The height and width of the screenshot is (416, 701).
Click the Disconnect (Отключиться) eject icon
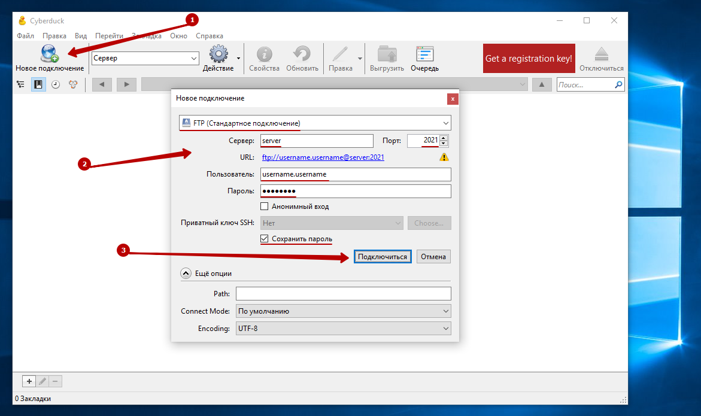click(601, 55)
